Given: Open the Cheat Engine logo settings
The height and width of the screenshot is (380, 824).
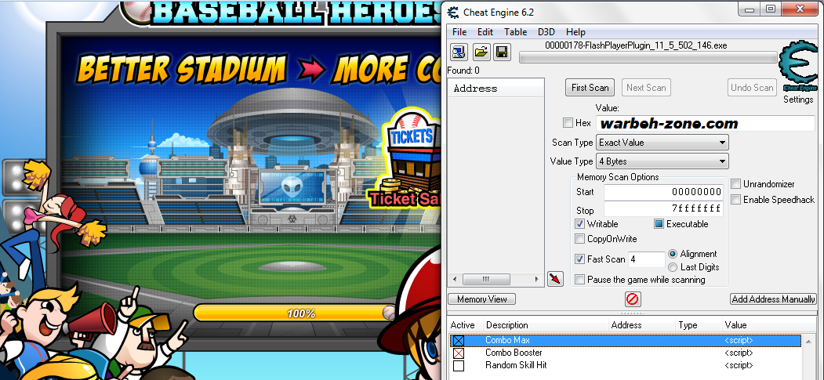Looking at the screenshot, I should click(797, 67).
